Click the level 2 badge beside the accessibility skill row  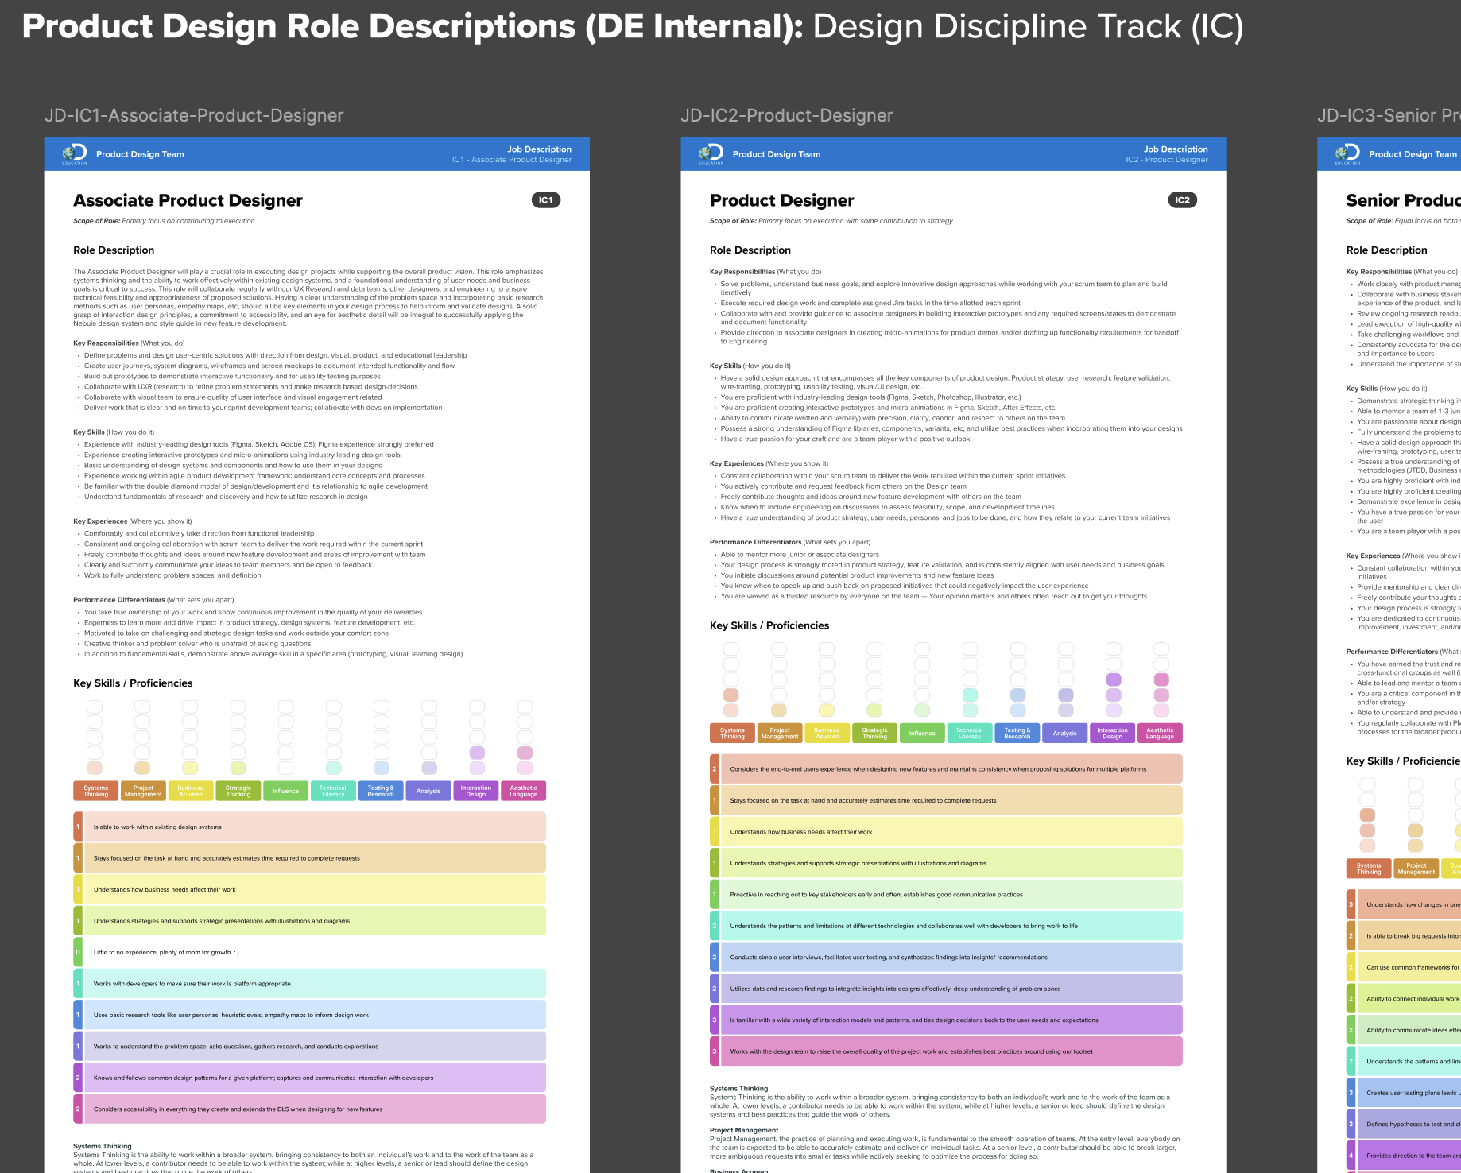[x=77, y=1109]
